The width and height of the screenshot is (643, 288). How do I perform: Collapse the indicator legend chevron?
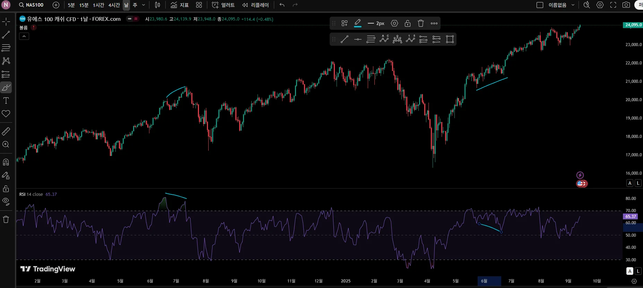click(x=24, y=36)
